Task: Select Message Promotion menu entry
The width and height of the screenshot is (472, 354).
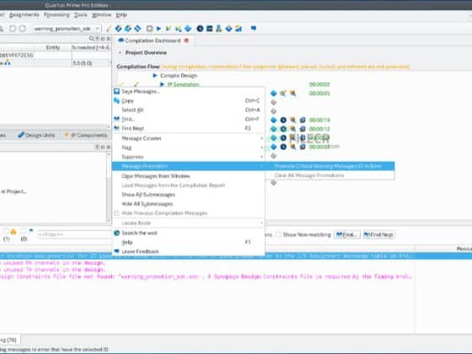Action: [x=189, y=166]
